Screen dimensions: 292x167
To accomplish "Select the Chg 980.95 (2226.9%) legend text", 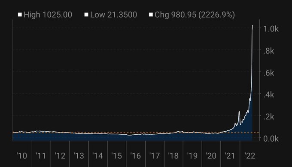I will tap(195, 15).
